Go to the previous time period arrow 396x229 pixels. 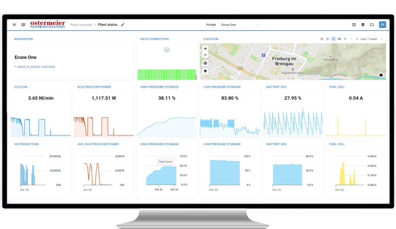pyautogui.click(x=351, y=39)
